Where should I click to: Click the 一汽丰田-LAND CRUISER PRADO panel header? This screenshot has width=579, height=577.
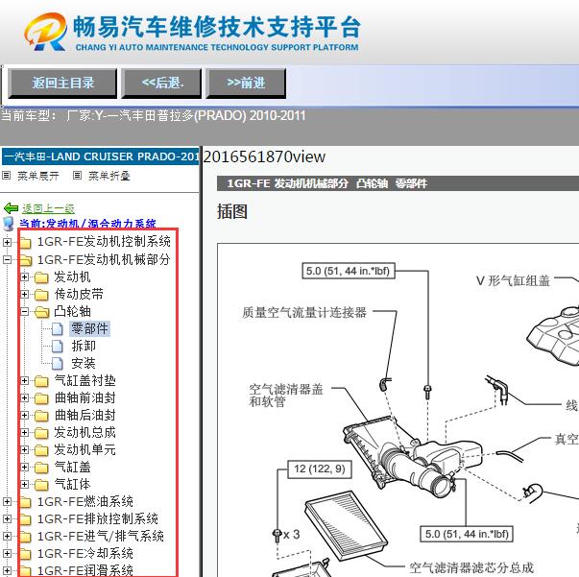pos(101,156)
